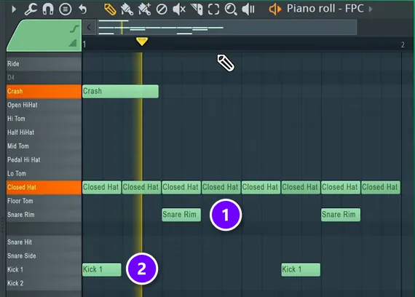This screenshot has width=415, height=297.
Task: Click the first Closed Hat note
Action: coord(102,187)
